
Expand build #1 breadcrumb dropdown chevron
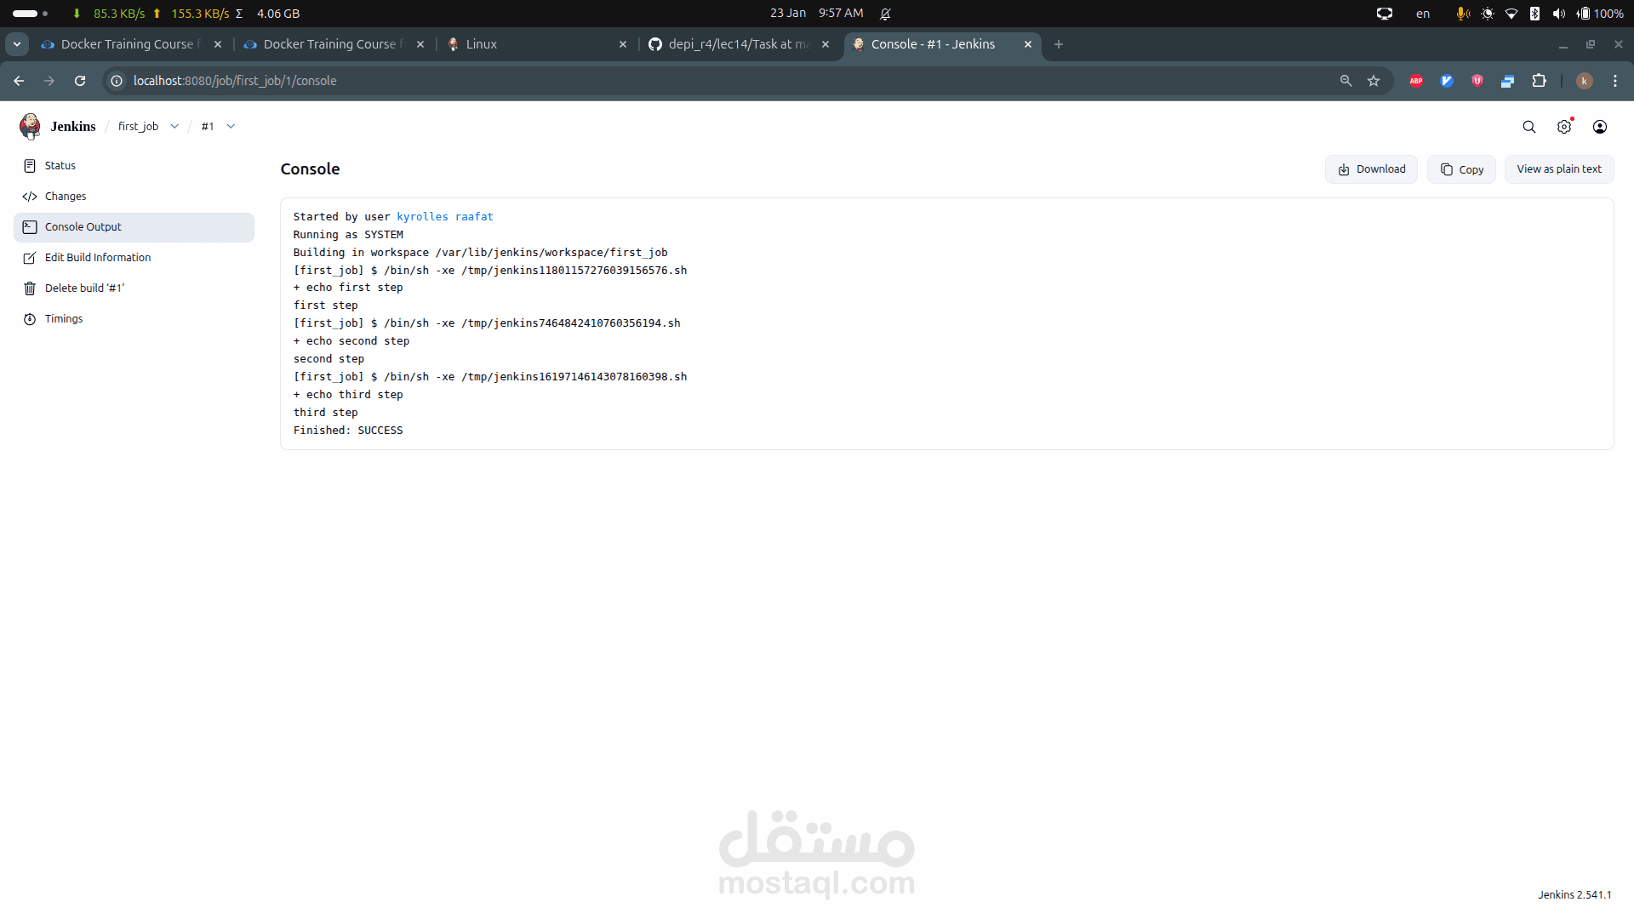231,127
